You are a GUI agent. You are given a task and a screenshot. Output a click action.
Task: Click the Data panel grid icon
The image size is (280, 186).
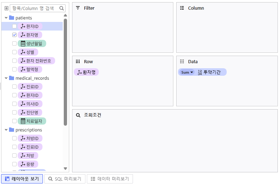tap(182, 62)
